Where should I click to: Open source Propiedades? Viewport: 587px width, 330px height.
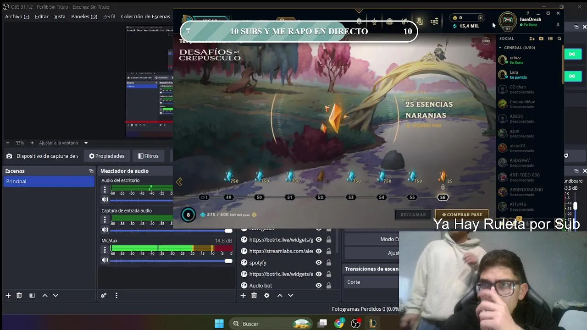(x=106, y=156)
